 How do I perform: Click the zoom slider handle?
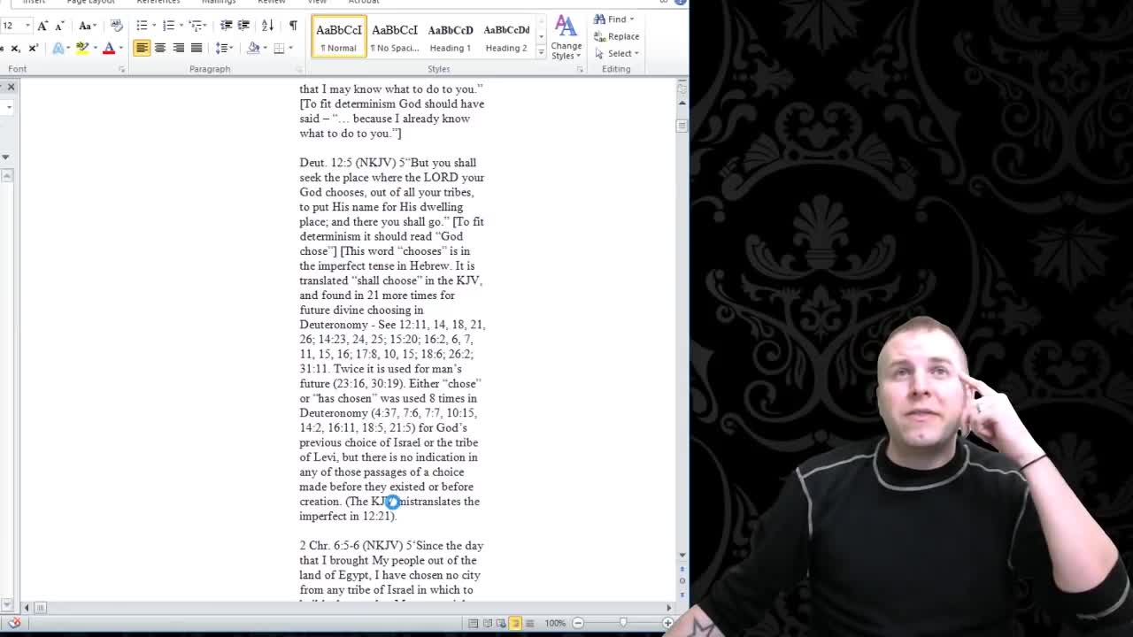pos(623,623)
